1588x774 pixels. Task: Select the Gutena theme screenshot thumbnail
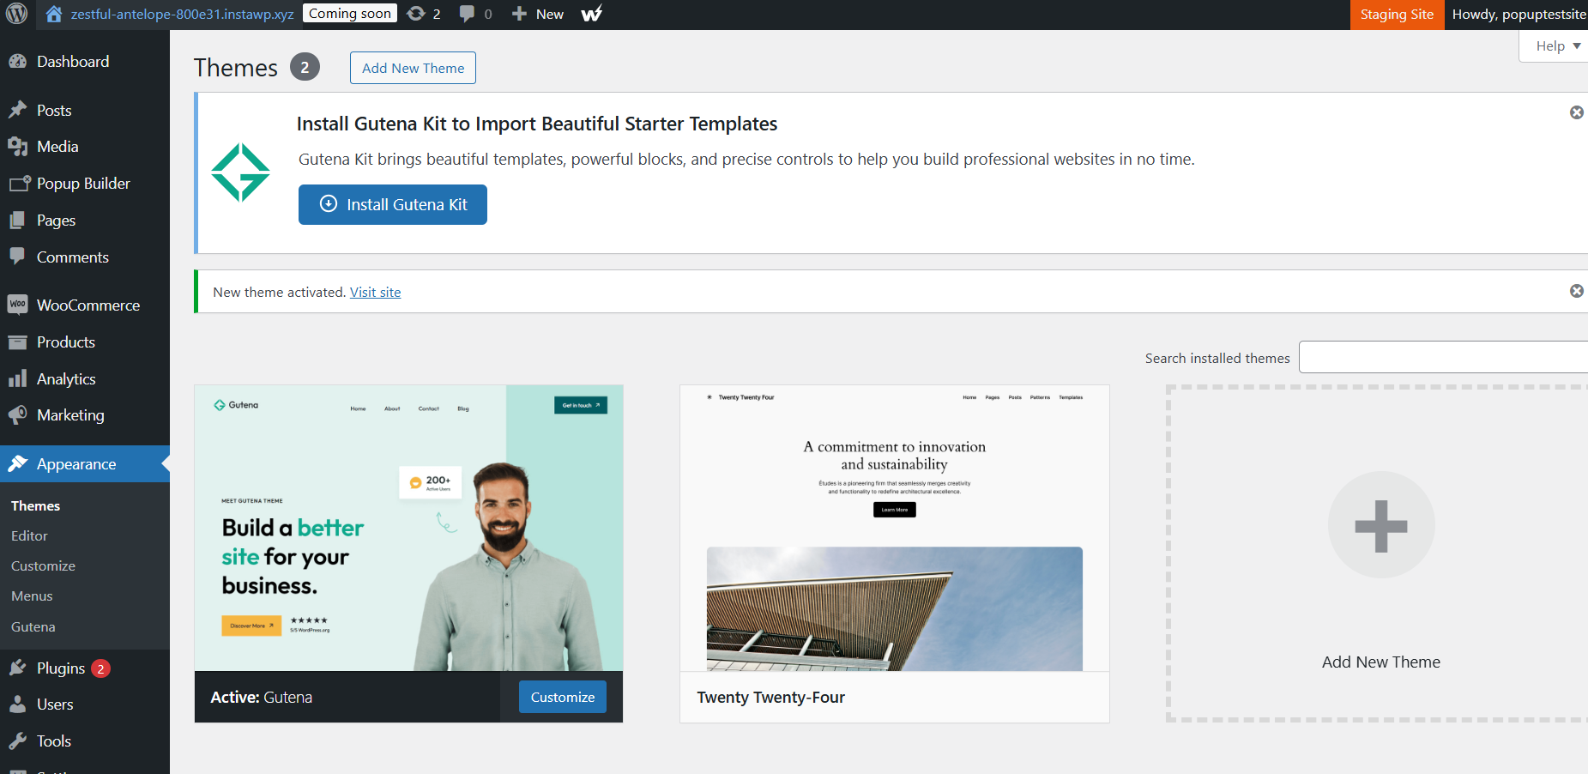point(409,529)
